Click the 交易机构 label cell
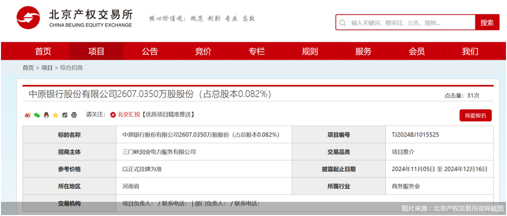507x216 pixels. (x=69, y=204)
